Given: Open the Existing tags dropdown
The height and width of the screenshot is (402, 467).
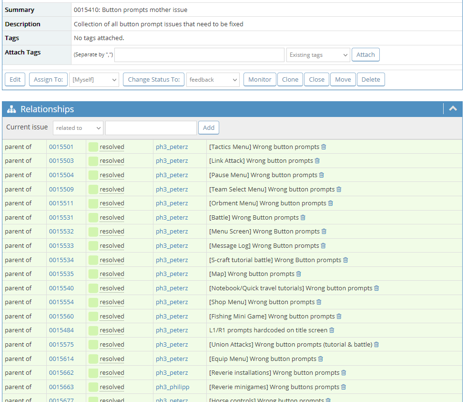Looking at the screenshot, I should coord(318,55).
